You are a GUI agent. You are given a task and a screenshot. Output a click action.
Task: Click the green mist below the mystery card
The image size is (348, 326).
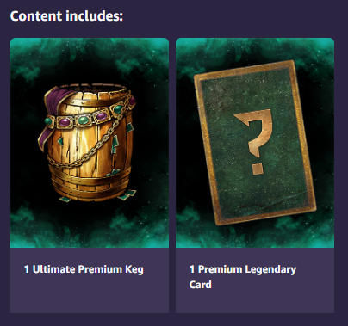point(255,235)
